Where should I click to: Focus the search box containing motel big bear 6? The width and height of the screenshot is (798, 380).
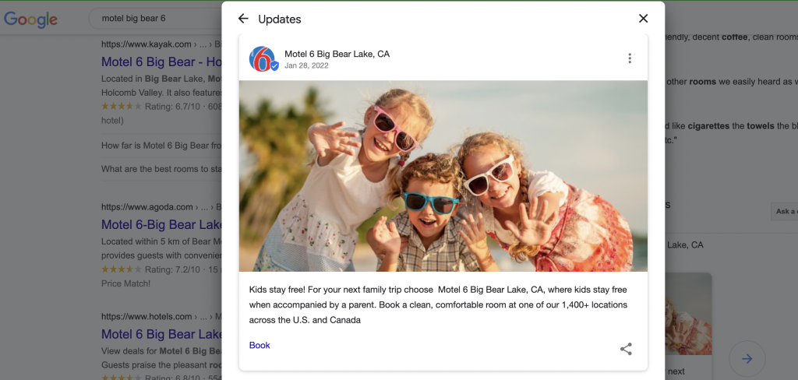click(156, 19)
